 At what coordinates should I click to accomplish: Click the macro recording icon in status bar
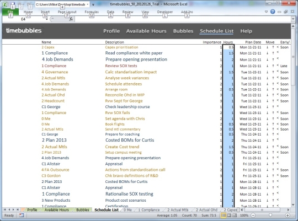pyautogui.click(x=22, y=215)
